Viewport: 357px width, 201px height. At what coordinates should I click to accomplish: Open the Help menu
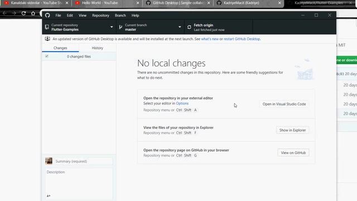pyautogui.click(x=135, y=16)
